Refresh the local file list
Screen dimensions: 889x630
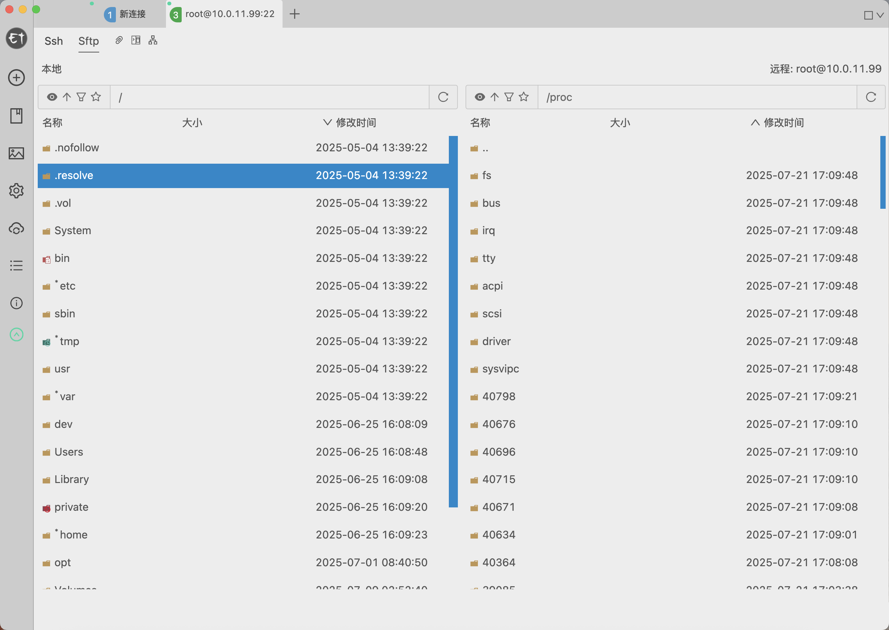coord(443,97)
